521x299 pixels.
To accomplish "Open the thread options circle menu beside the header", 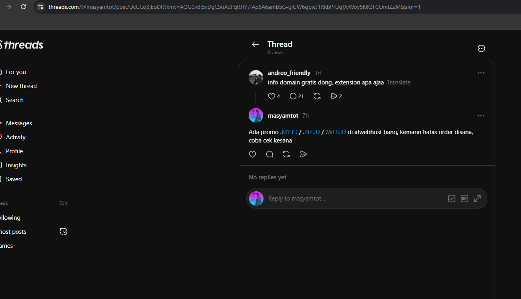I will [x=481, y=48].
